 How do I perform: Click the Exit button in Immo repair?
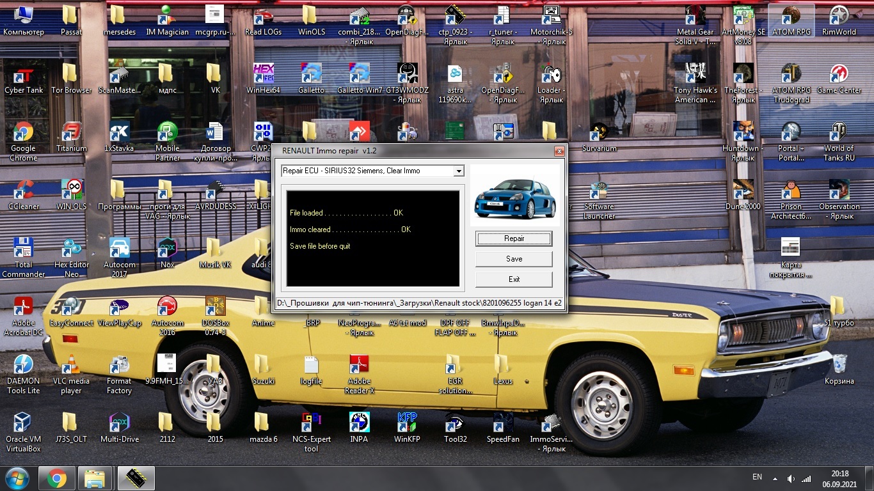click(x=514, y=279)
